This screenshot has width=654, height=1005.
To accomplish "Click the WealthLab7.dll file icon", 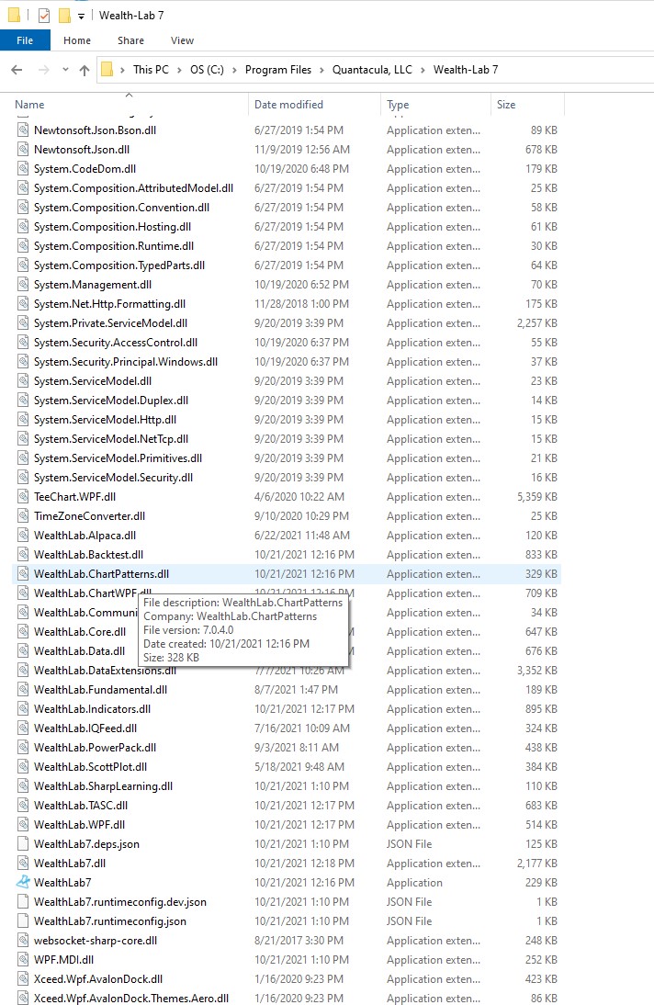I will coord(23,863).
